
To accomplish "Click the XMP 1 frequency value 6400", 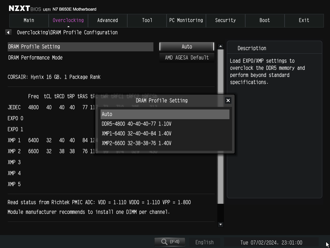I will coord(34,140).
